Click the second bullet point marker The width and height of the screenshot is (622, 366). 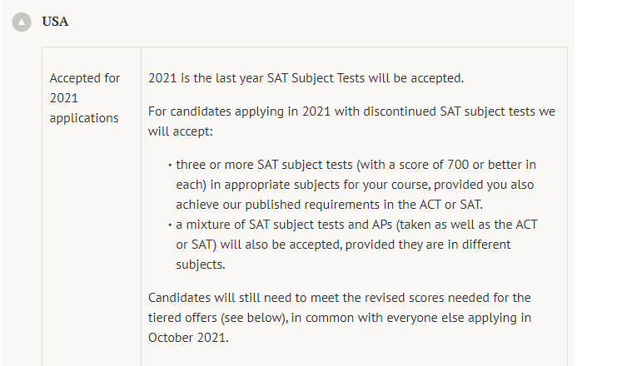[170, 225]
